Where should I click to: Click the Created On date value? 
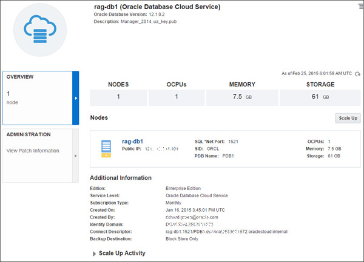click(x=195, y=210)
